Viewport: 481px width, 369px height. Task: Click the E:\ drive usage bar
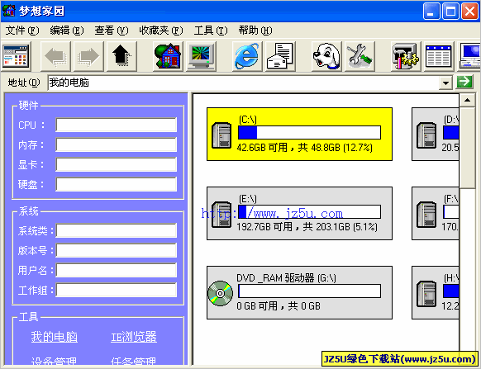[x=310, y=212]
